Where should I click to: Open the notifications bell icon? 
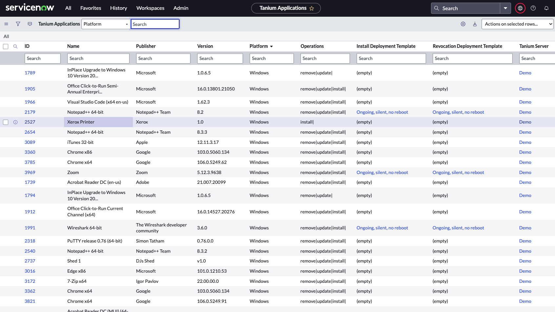[x=546, y=8]
